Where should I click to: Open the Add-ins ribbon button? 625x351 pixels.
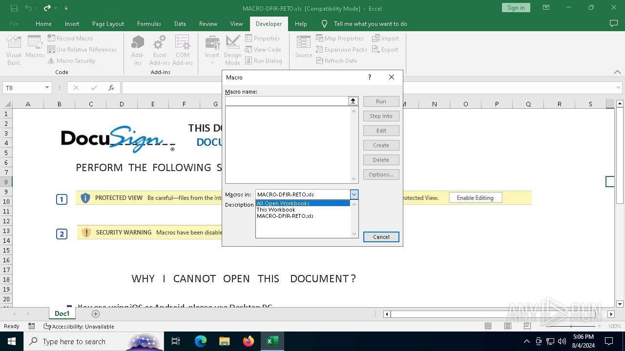138,50
